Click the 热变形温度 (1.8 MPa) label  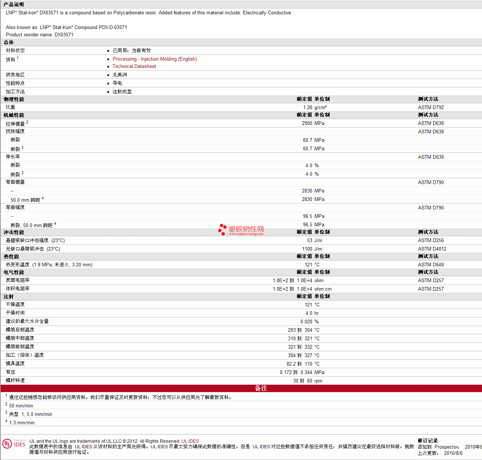pos(49,265)
